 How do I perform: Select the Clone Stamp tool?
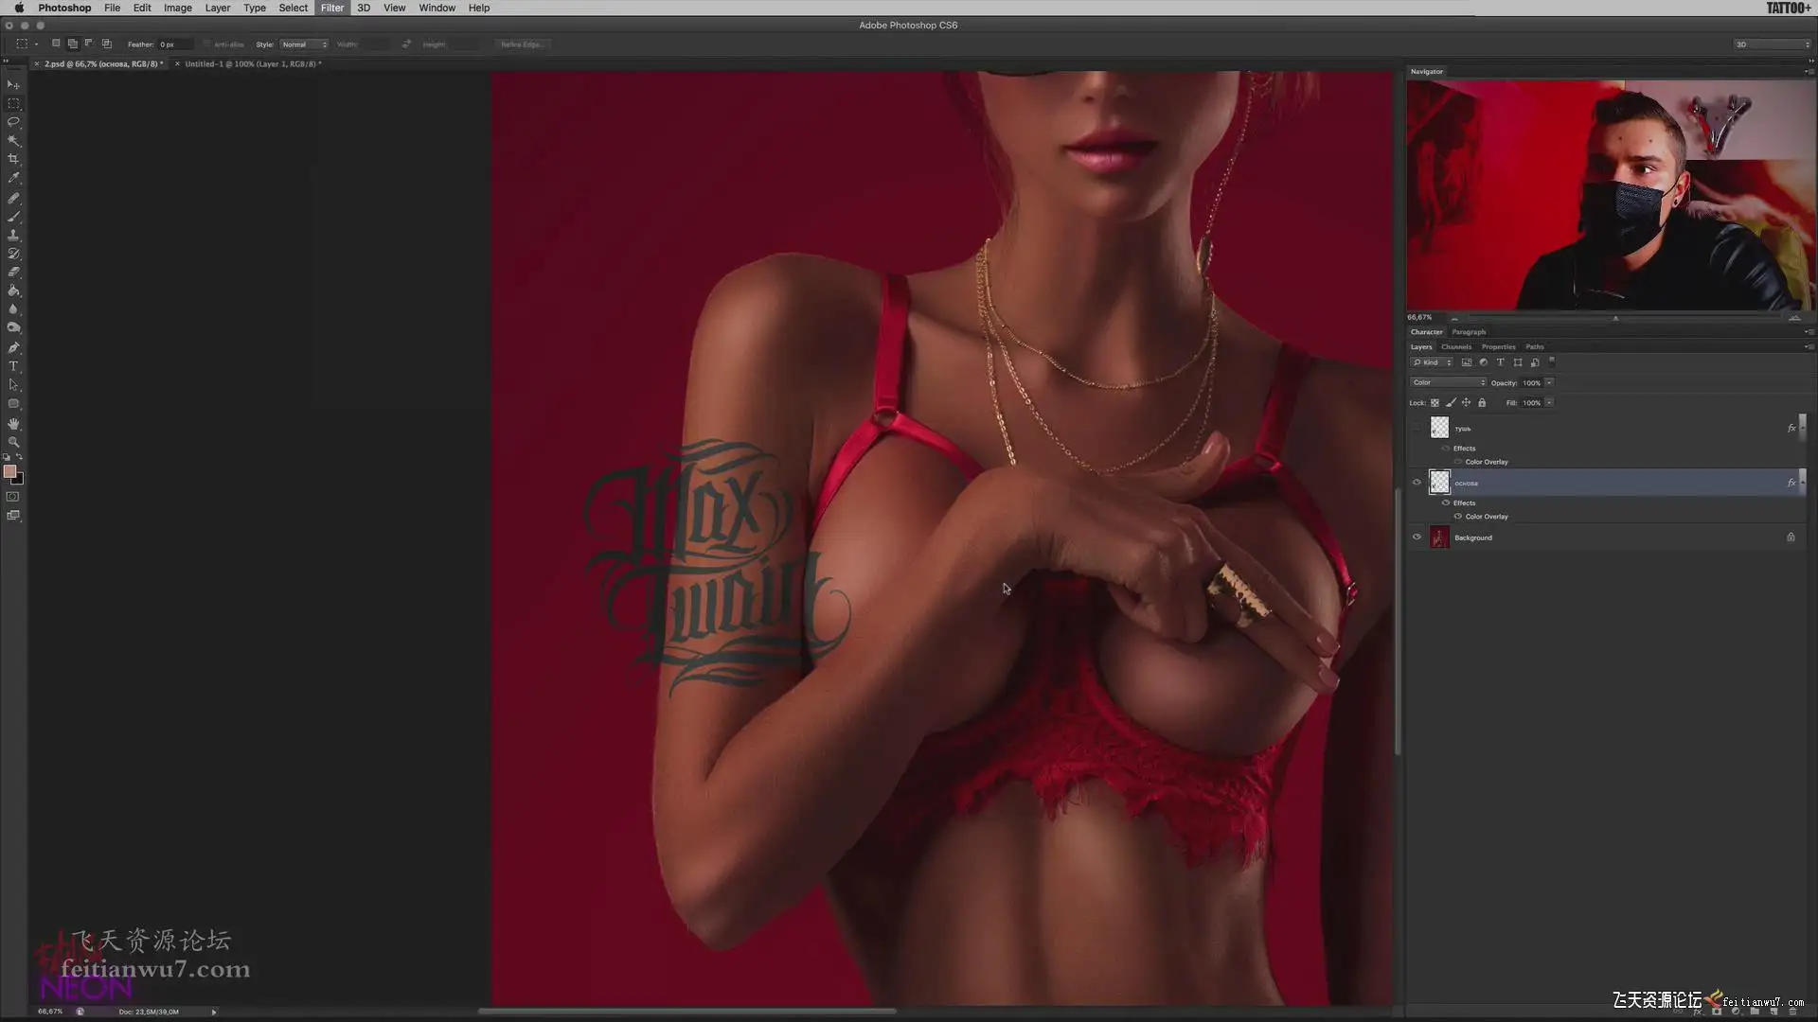13,235
